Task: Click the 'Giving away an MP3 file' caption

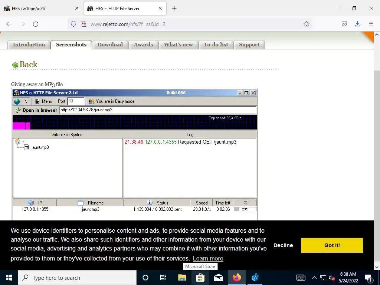Action: point(37,84)
